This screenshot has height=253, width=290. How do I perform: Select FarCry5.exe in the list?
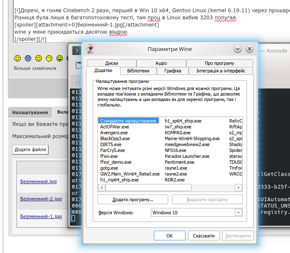click(113, 150)
